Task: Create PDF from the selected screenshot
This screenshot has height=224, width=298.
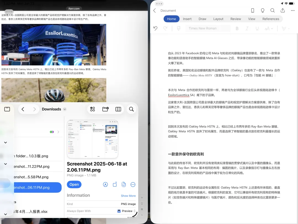Action: pyautogui.click(x=124, y=184)
